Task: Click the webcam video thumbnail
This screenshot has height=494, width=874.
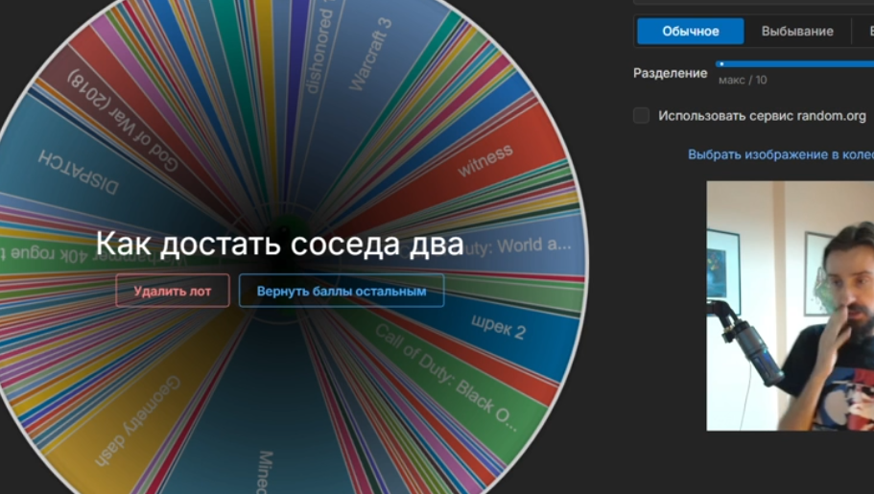Action: (x=790, y=306)
